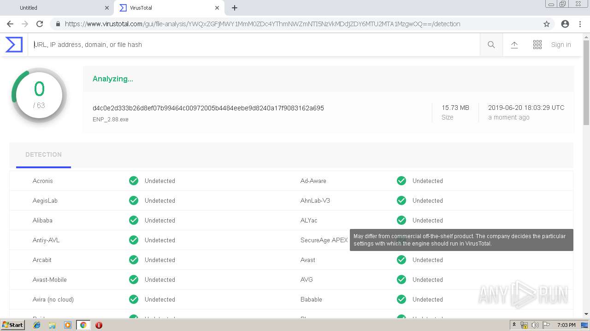Click the VirusTotal logo icon

(x=14, y=45)
